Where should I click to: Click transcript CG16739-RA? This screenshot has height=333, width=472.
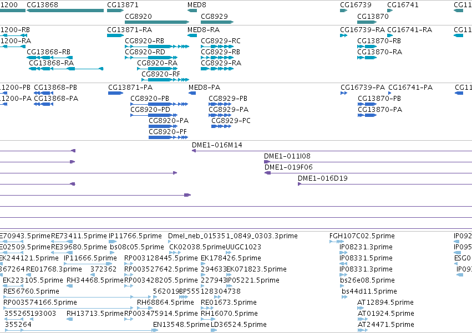point(362,30)
